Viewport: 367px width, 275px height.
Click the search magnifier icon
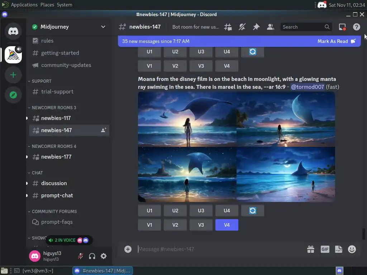click(327, 27)
